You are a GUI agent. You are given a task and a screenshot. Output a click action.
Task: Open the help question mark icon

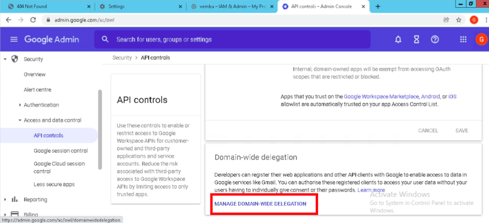pos(435,40)
